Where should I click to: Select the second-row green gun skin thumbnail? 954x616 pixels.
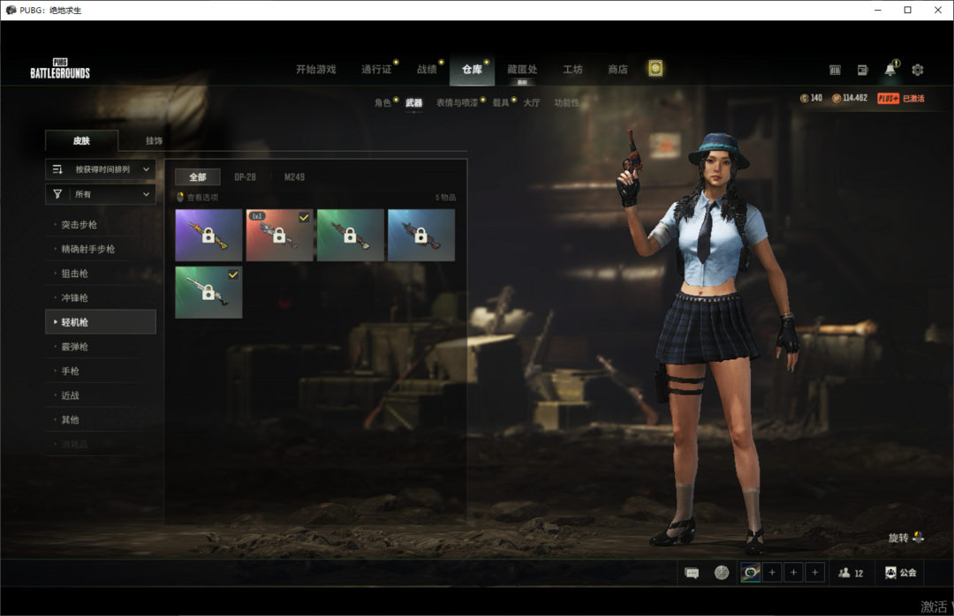click(x=208, y=292)
